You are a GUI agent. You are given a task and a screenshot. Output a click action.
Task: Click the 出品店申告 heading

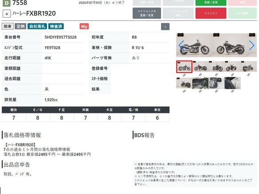coord(17,164)
